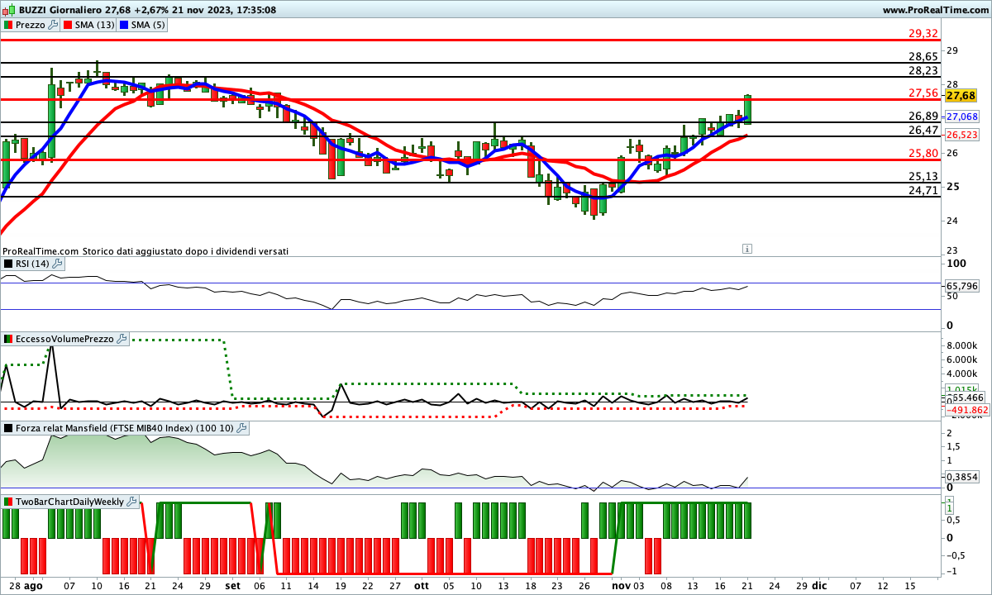992x595 pixels.
Task: Click the RSI value 65,796
Action: (962, 286)
